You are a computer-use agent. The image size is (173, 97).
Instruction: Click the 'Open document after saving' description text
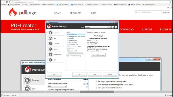point(74,56)
